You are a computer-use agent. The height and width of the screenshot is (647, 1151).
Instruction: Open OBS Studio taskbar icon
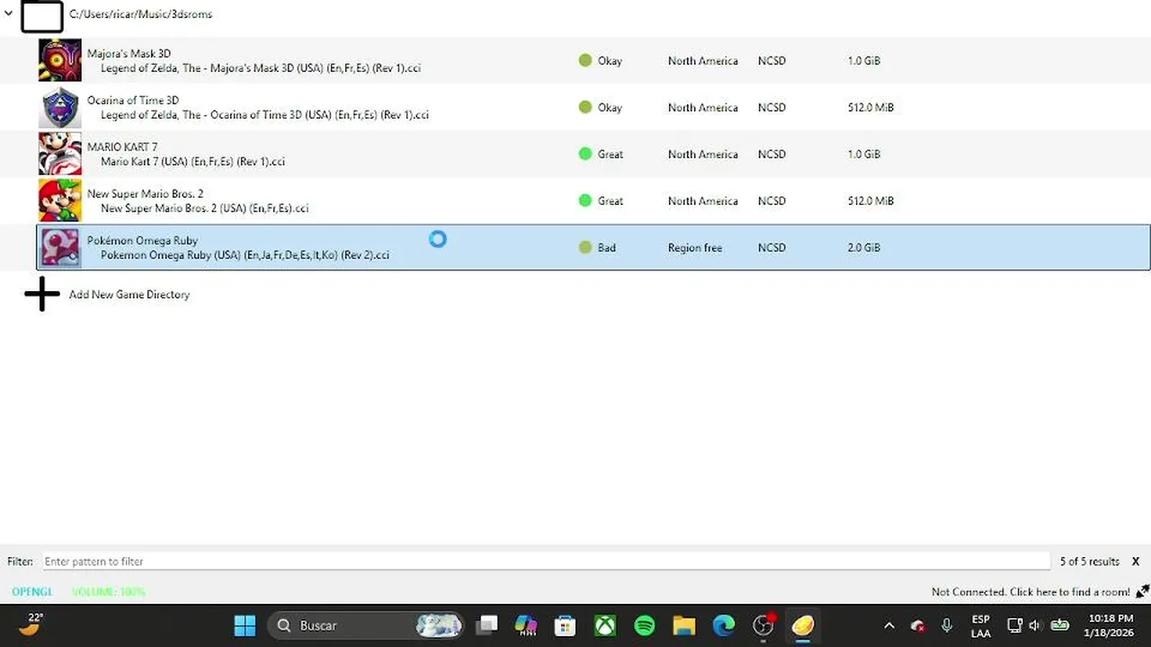763,625
